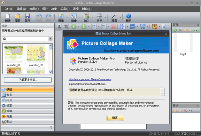Screen dimensions: 201x136
Task: Click the green arrows refresh icon in the 層次 panel
Action: [x=191, y=111]
